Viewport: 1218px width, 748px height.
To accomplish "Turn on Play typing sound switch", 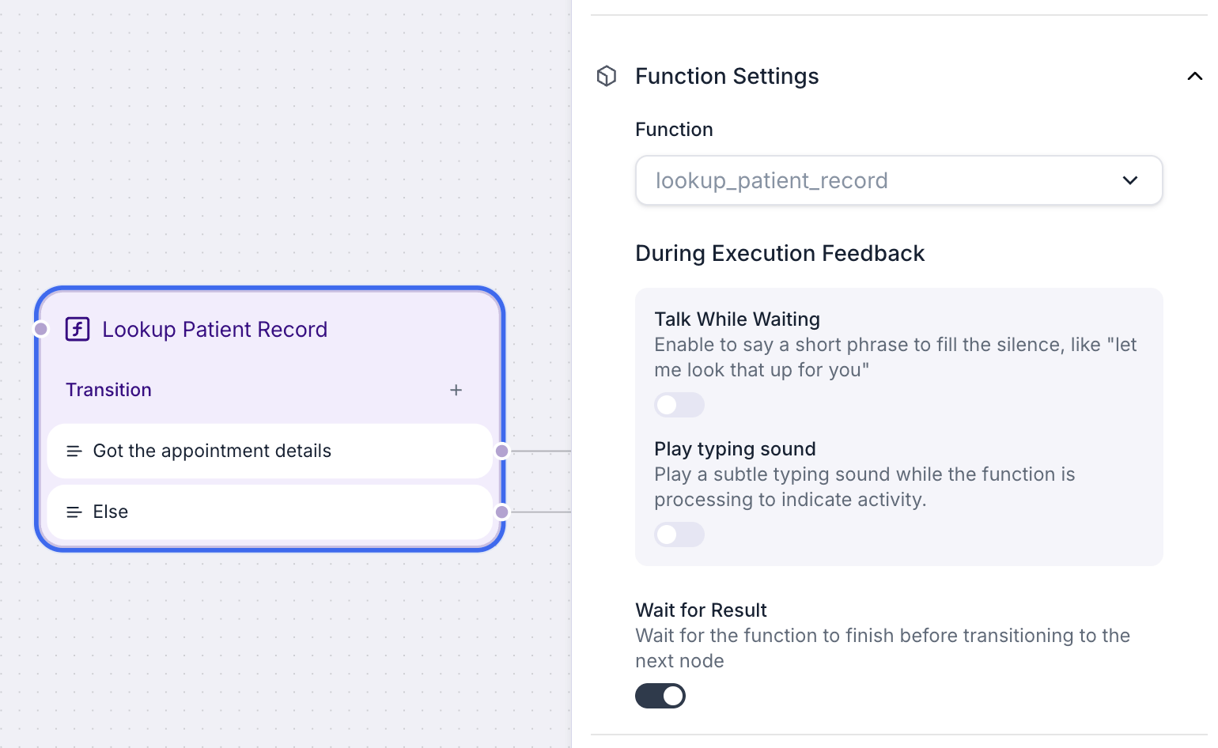I will tap(679, 535).
